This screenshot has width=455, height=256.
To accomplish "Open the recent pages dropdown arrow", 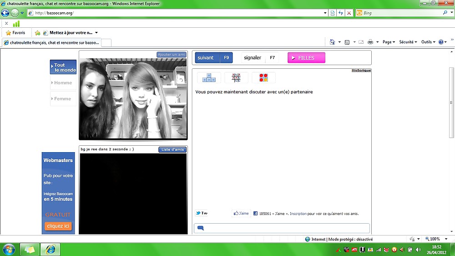I will [x=22, y=13].
